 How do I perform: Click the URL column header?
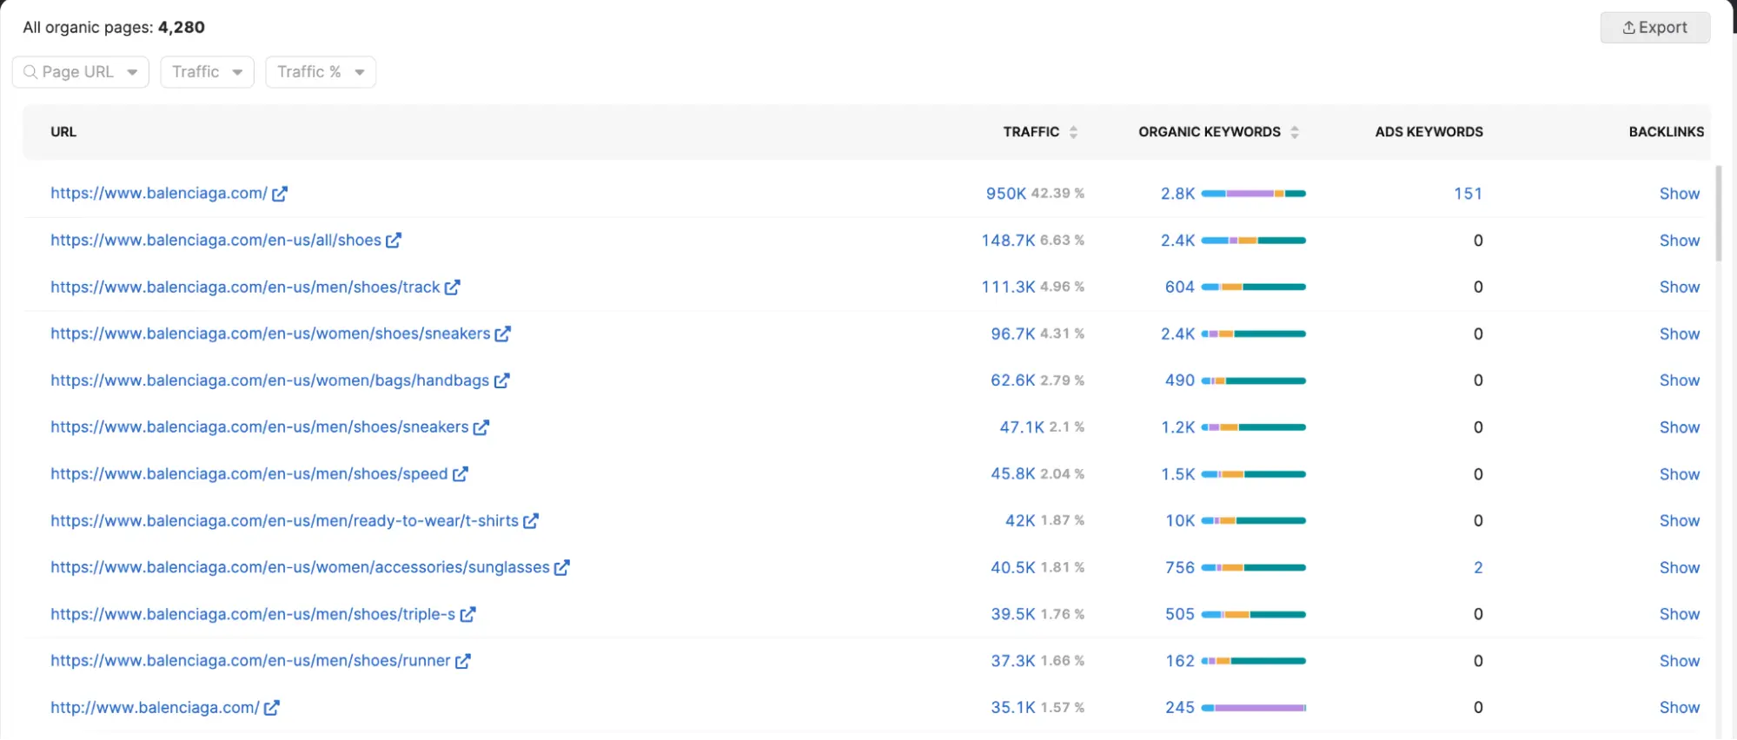(63, 132)
